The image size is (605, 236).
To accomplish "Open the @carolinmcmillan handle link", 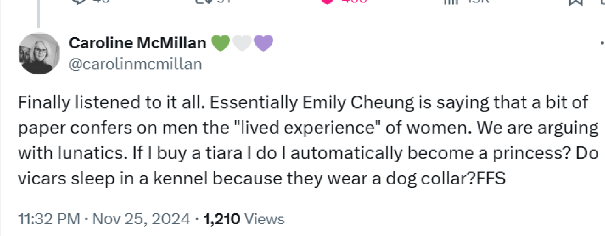I will [x=135, y=64].
